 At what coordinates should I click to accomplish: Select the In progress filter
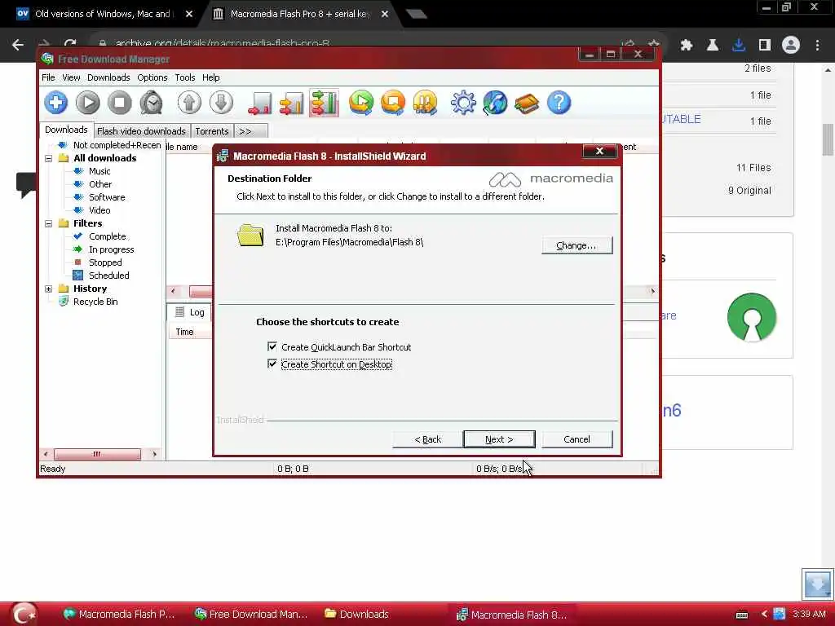click(111, 249)
